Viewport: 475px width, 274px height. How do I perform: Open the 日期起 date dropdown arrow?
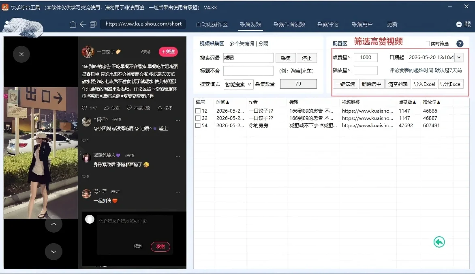tap(459, 57)
